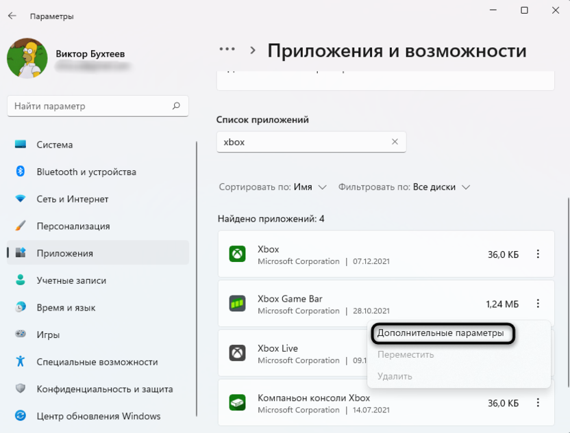
Task: Open Игры settings section
Action: tap(98, 334)
